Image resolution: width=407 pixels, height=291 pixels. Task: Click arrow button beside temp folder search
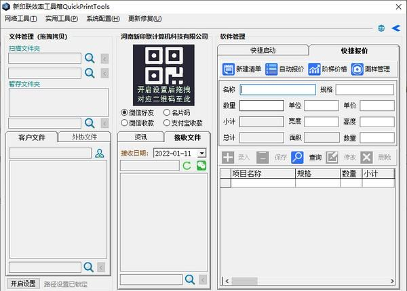pyautogui.click(x=104, y=123)
